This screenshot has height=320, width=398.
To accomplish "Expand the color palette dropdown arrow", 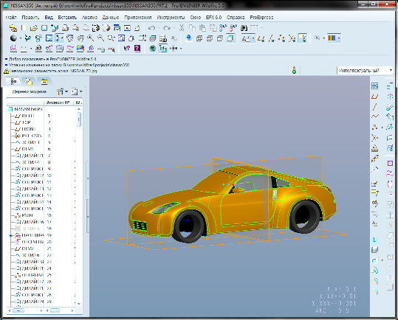I will pos(339,38).
